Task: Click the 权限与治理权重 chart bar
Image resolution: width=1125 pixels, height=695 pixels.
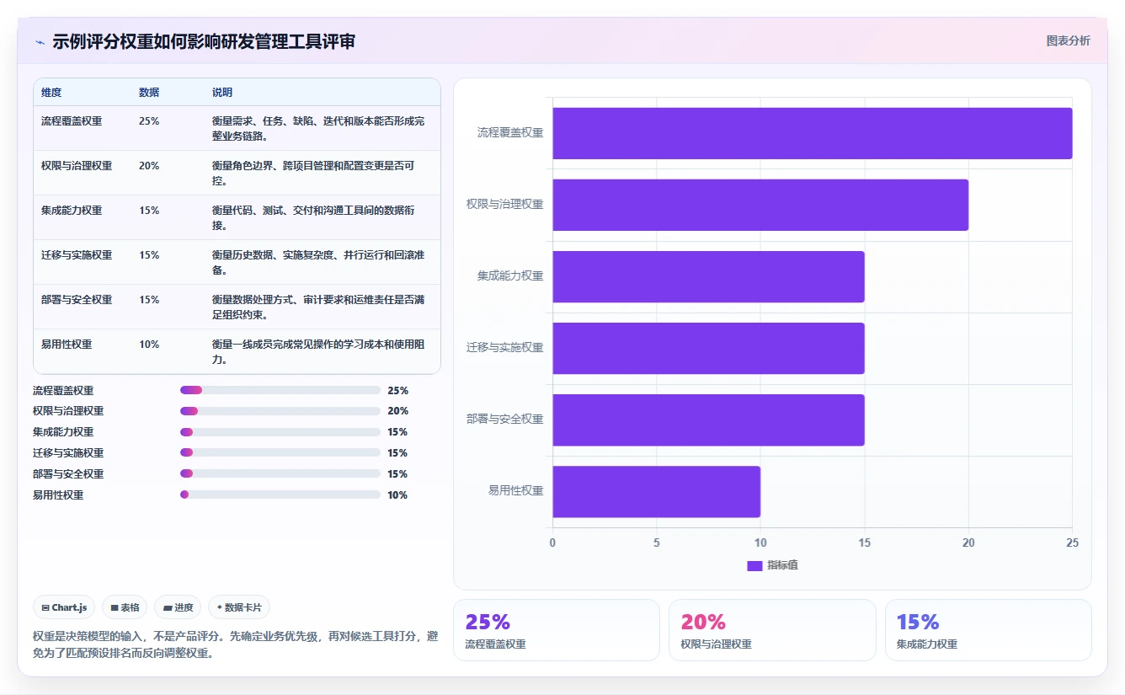Action: click(760, 205)
